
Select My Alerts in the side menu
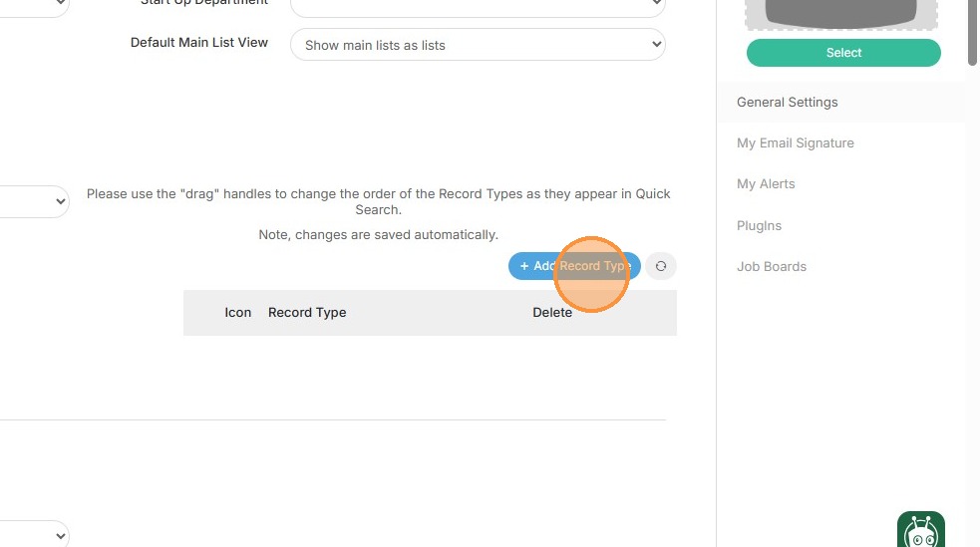pyautogui.click(x=766, y=184)
